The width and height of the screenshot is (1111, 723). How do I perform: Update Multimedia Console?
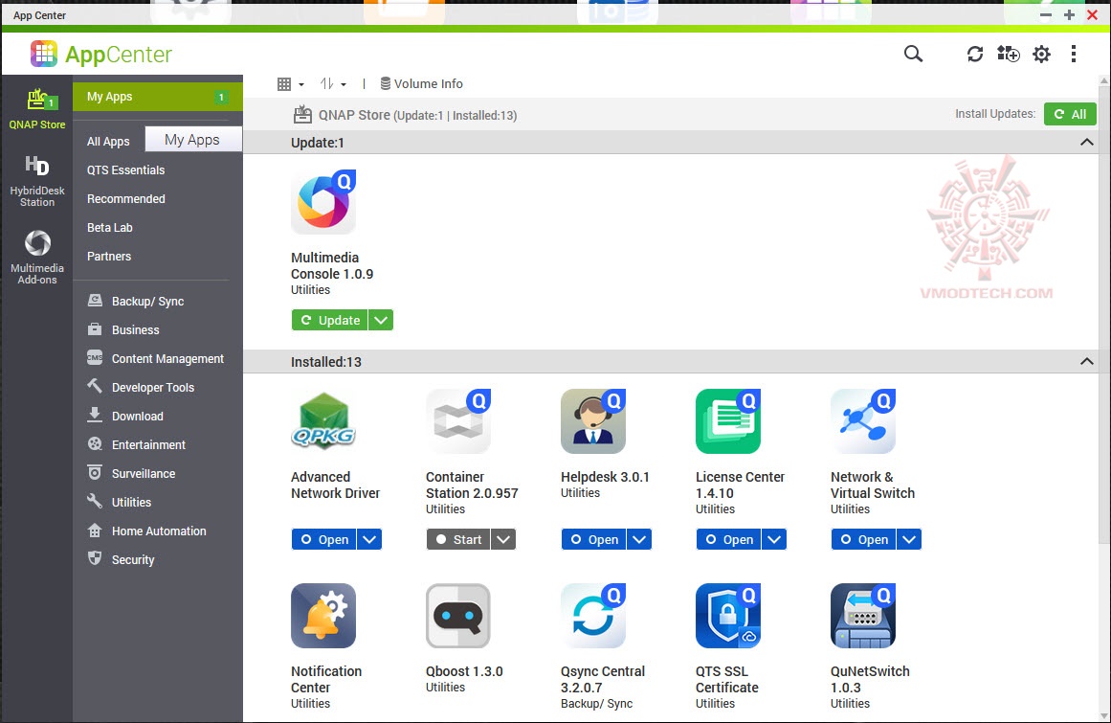point(329,321)
